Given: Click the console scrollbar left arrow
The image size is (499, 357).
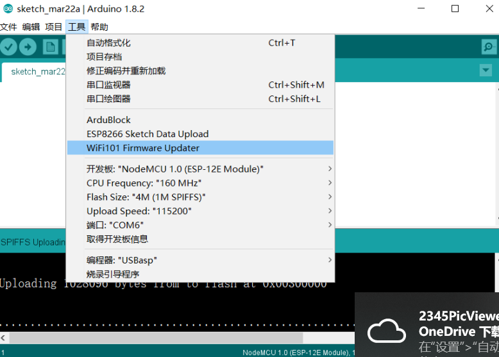Looking at the screenshot, I should (x=3, y=338).
